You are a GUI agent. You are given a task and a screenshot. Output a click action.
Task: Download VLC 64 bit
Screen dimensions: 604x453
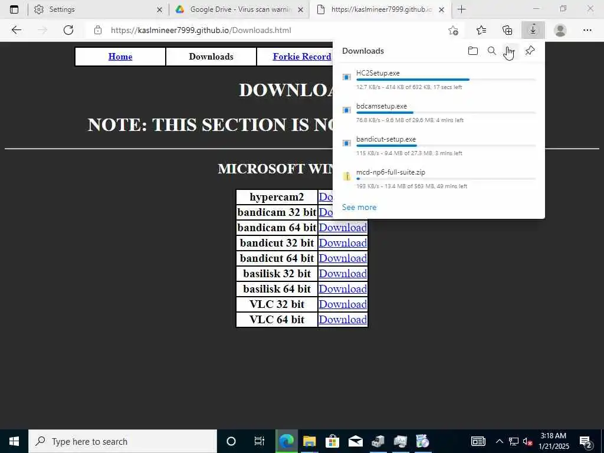(343, 320)
